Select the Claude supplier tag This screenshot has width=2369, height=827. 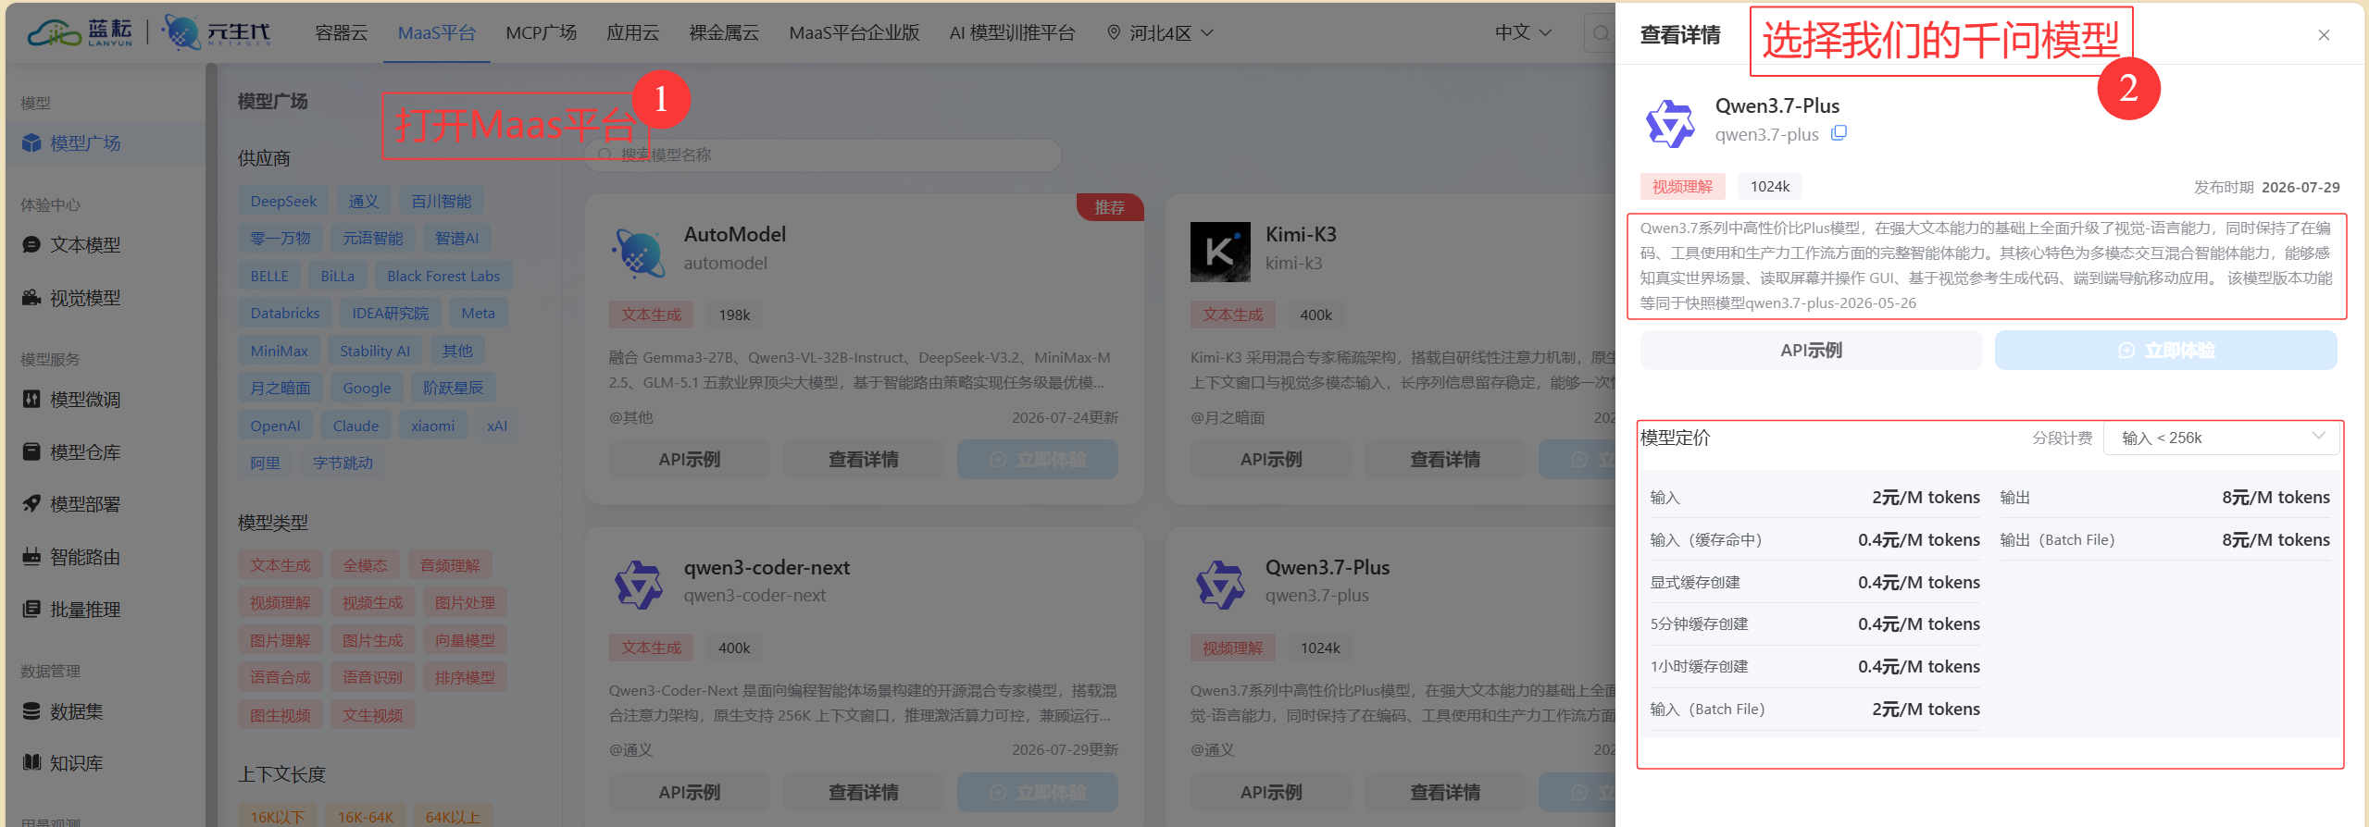[x=356, y=426]
